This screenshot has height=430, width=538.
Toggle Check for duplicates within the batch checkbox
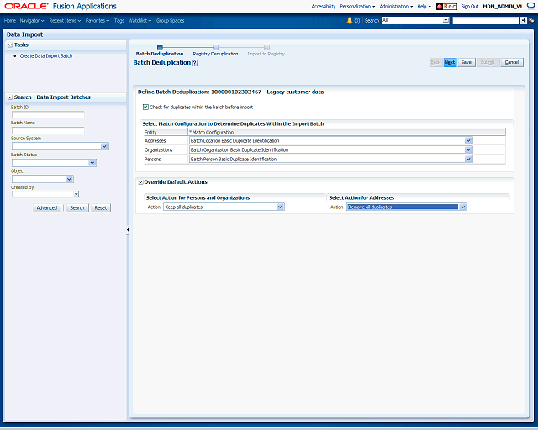pos(145,107)
